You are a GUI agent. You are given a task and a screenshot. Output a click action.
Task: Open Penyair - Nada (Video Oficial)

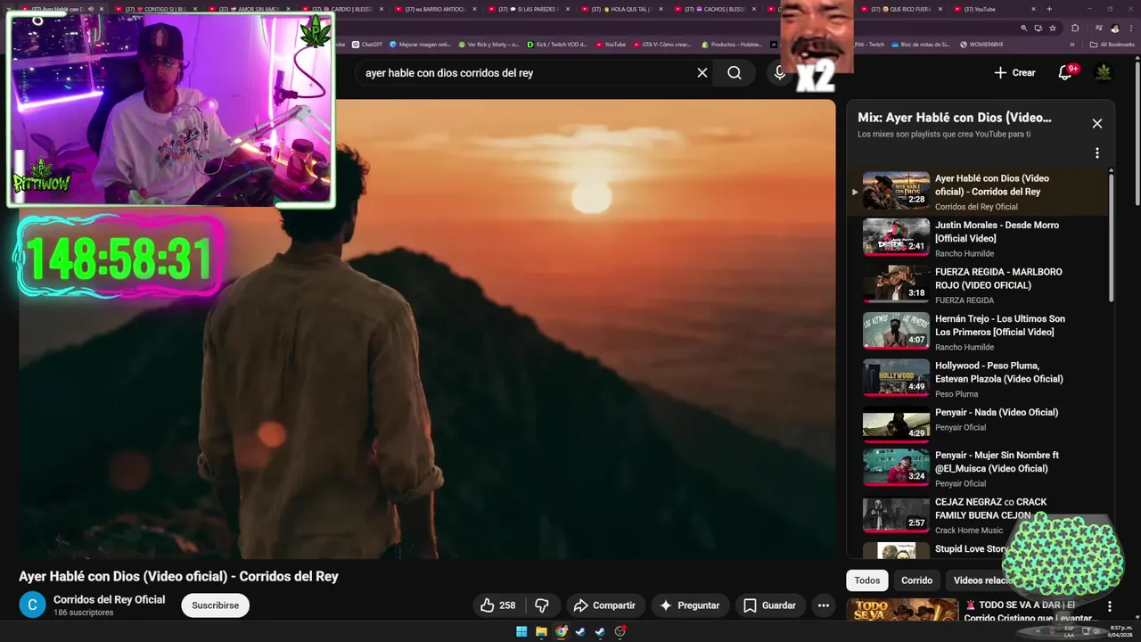pos(981,425)
